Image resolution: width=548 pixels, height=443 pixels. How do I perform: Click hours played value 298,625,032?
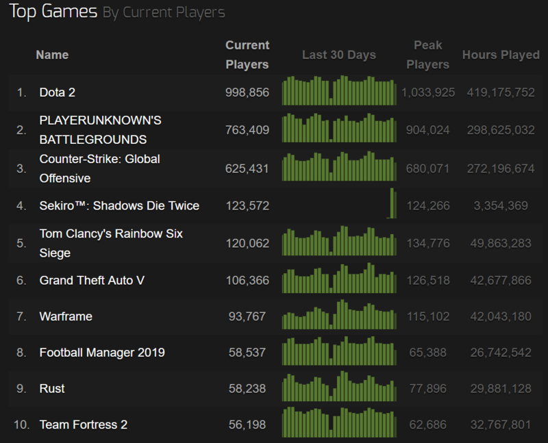click(501, 130)
